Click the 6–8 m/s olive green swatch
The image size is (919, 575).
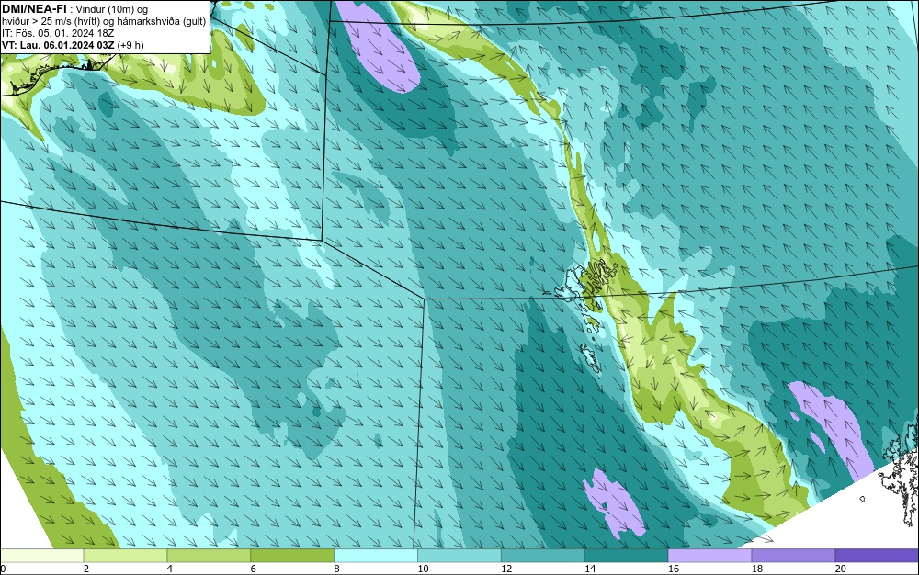(x=292, y=556)
